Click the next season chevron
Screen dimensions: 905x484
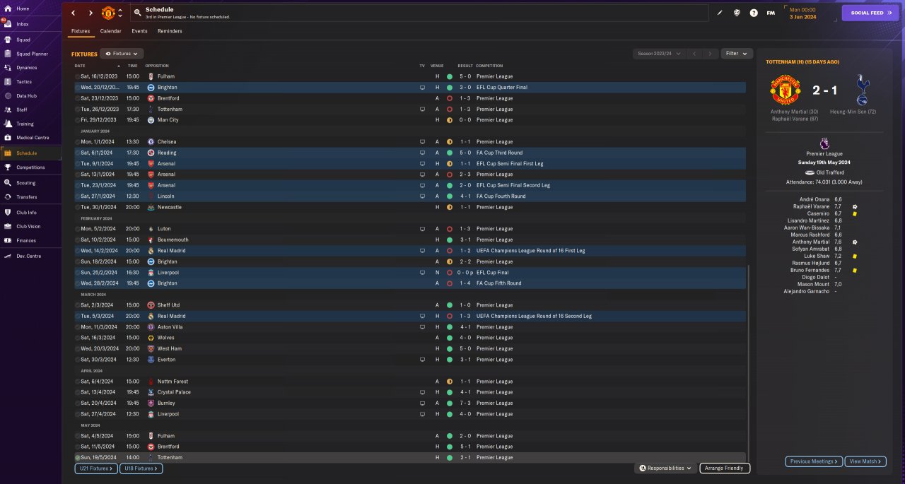point(711,54)
